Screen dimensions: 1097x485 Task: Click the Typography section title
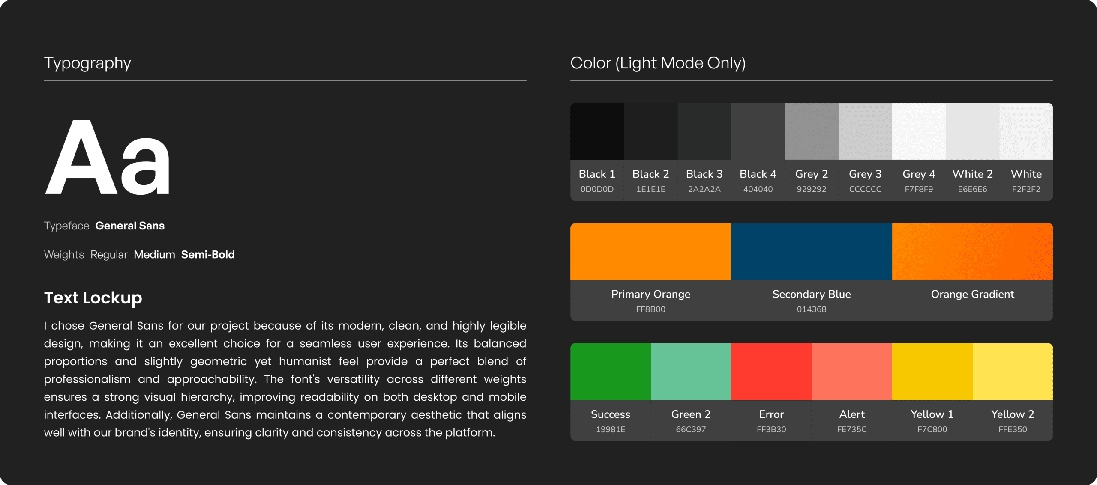(87, 63)
